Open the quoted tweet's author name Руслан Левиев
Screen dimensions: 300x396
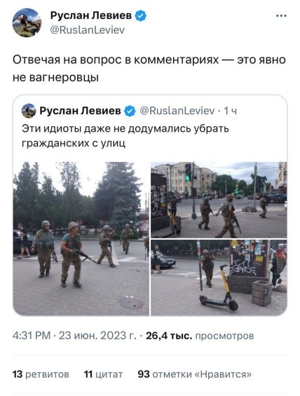click(81, 111)
